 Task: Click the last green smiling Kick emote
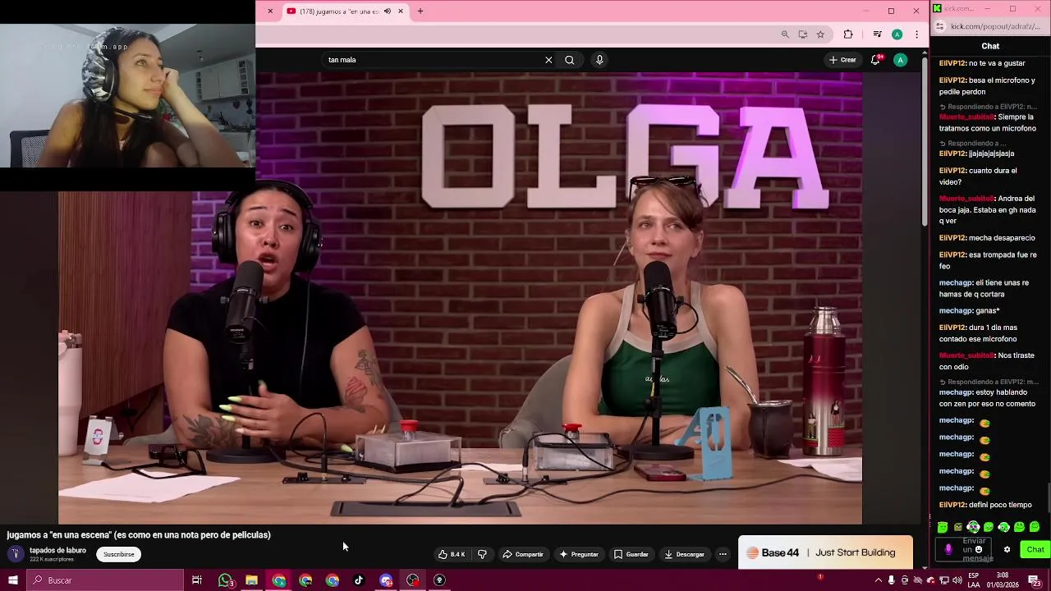click(x=1034, y=527)
